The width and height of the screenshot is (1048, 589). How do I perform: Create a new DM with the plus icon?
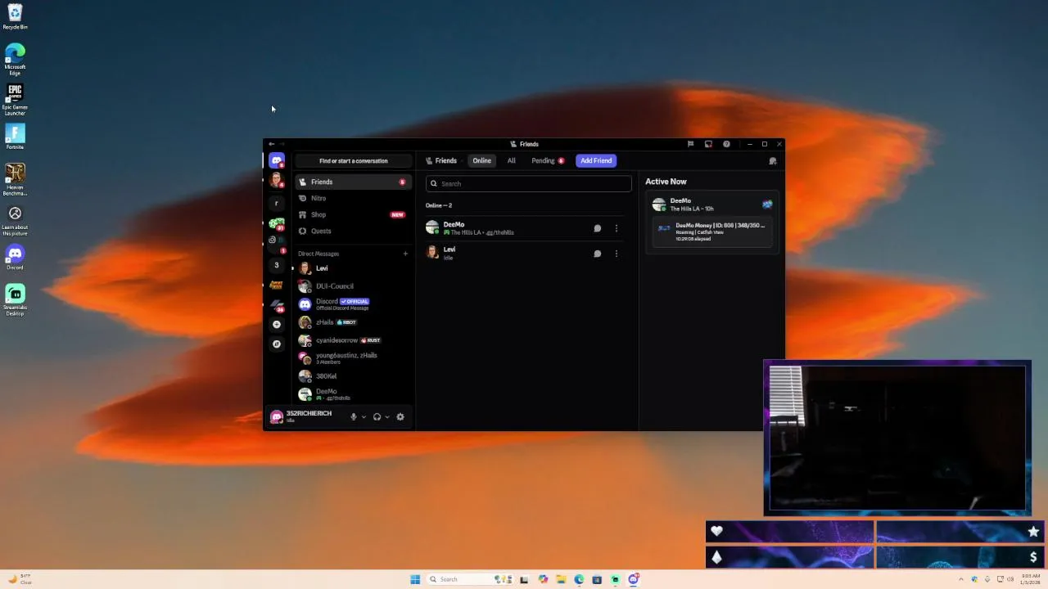(x=405, y=254)
